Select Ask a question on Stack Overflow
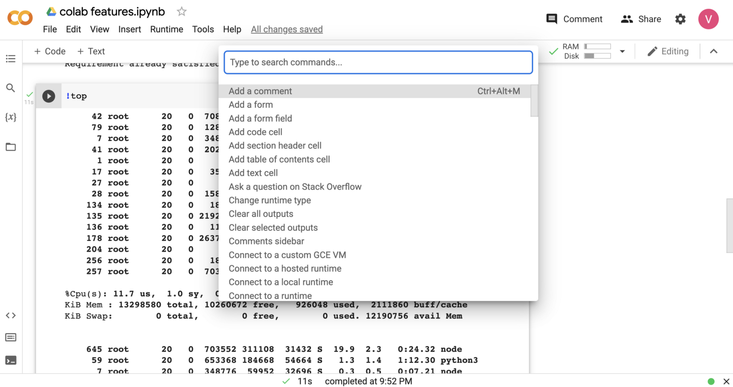The image size is (733, 387). tap(374, 186)
